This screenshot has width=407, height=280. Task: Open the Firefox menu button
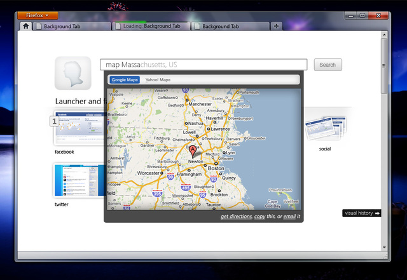pos(38,15)
